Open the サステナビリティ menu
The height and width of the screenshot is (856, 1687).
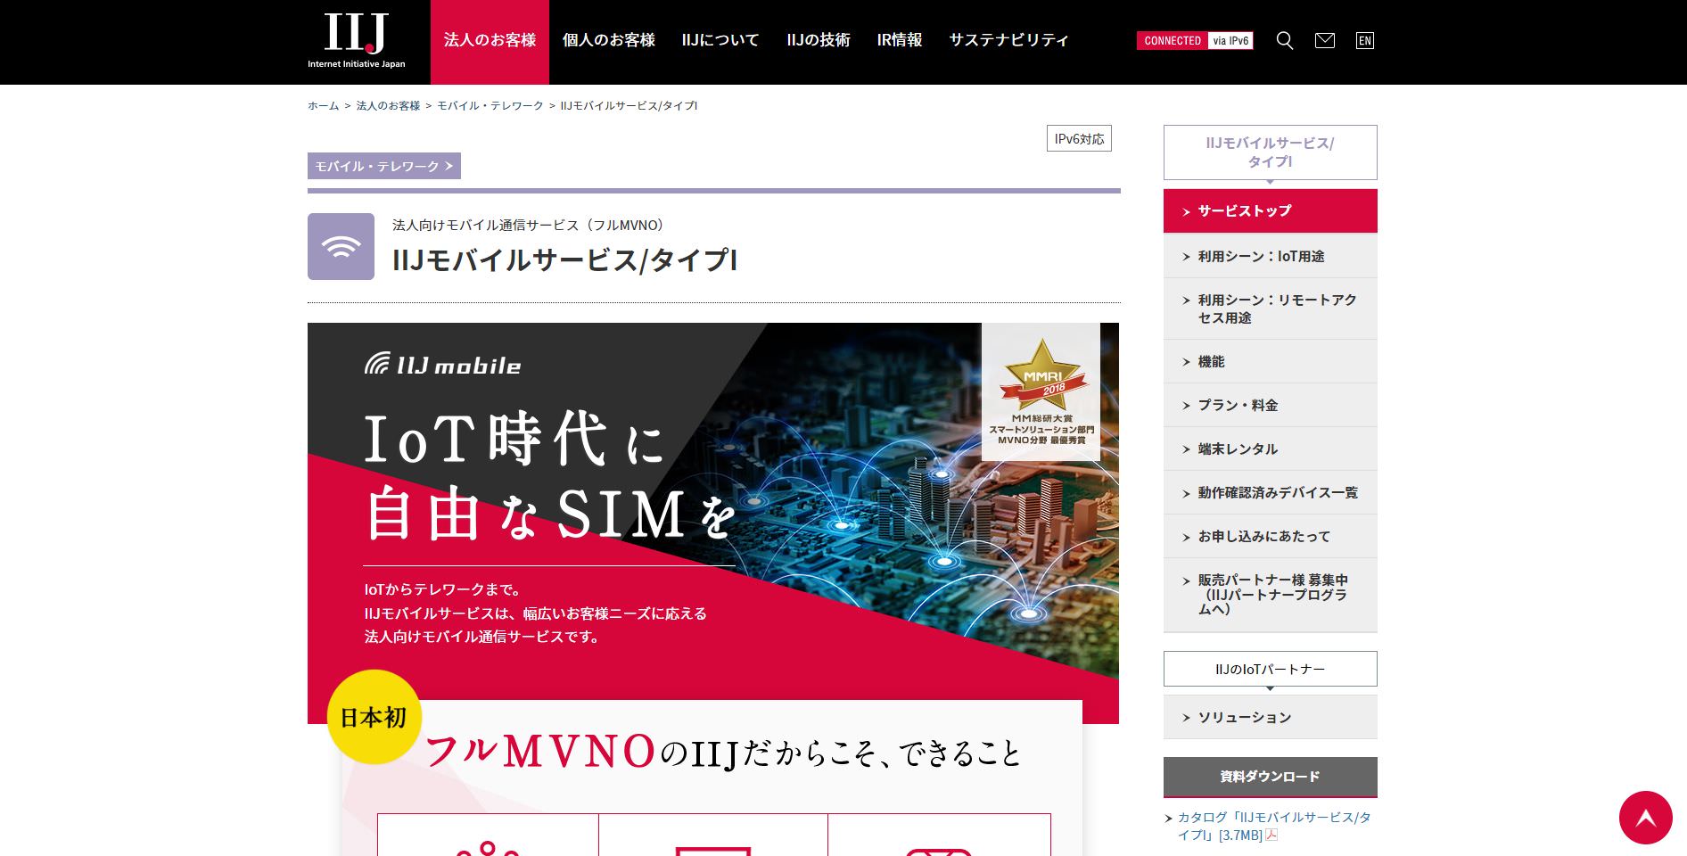1008,40
